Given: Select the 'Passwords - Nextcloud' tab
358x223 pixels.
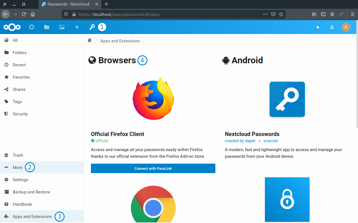Looking at the screenshot, I should tap(70, 4).
